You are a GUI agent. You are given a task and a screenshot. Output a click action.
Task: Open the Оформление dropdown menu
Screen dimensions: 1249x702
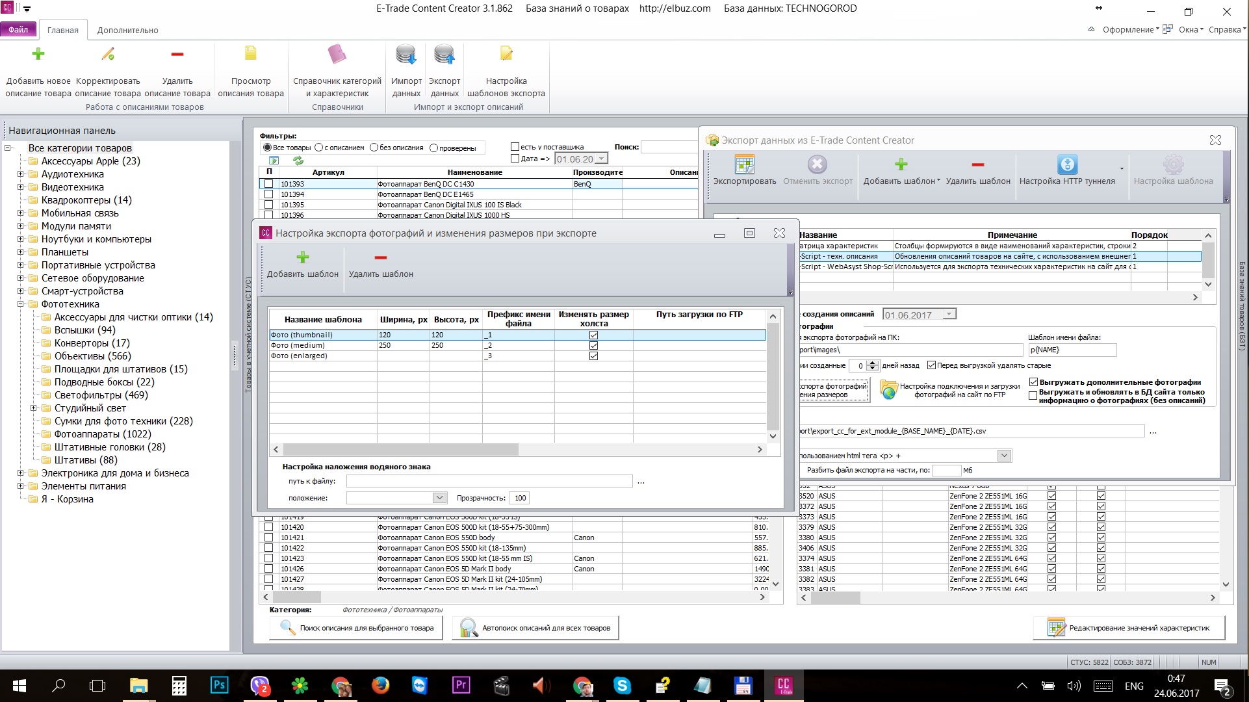[x=1130, y=30]
